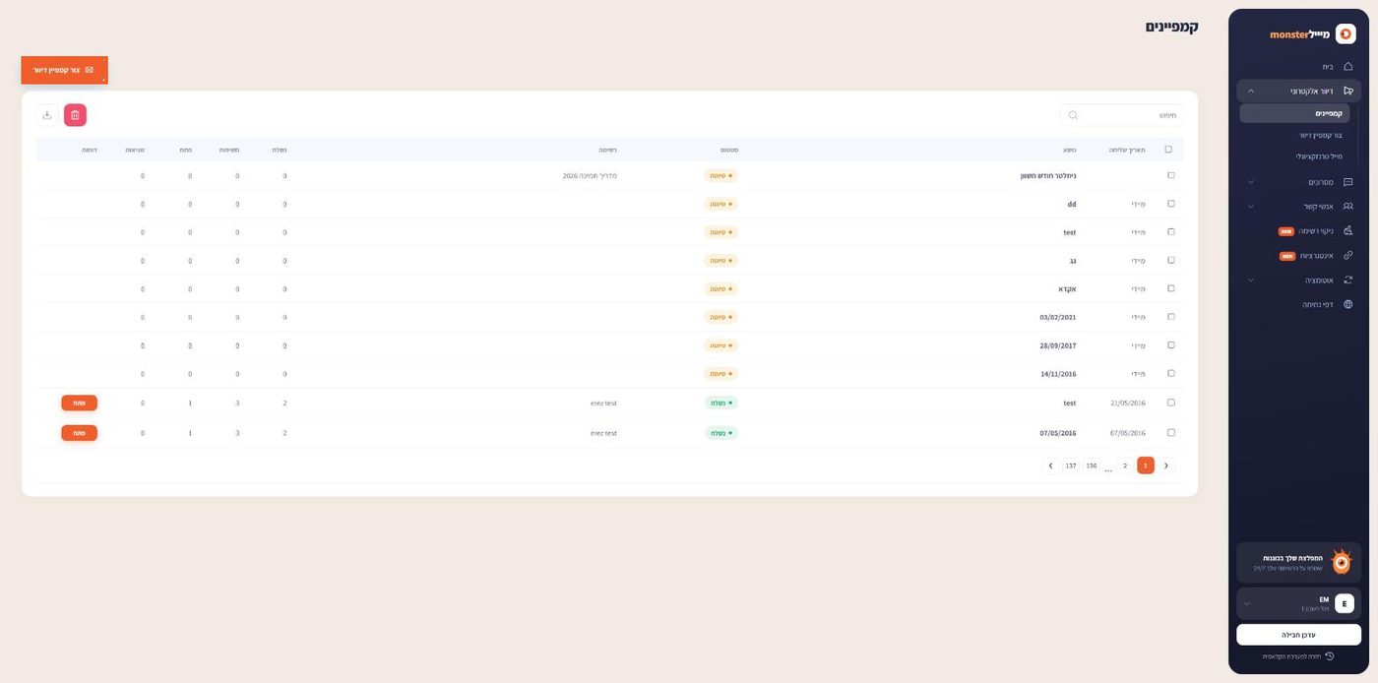Click the chat bubble icon beside מסרונים
This screenshot has height=683, width=1378.
1347,182
